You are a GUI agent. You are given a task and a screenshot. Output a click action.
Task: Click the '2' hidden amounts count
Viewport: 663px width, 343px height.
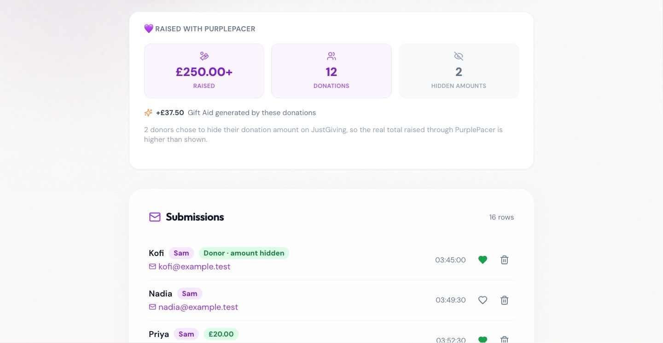point(459,72)
